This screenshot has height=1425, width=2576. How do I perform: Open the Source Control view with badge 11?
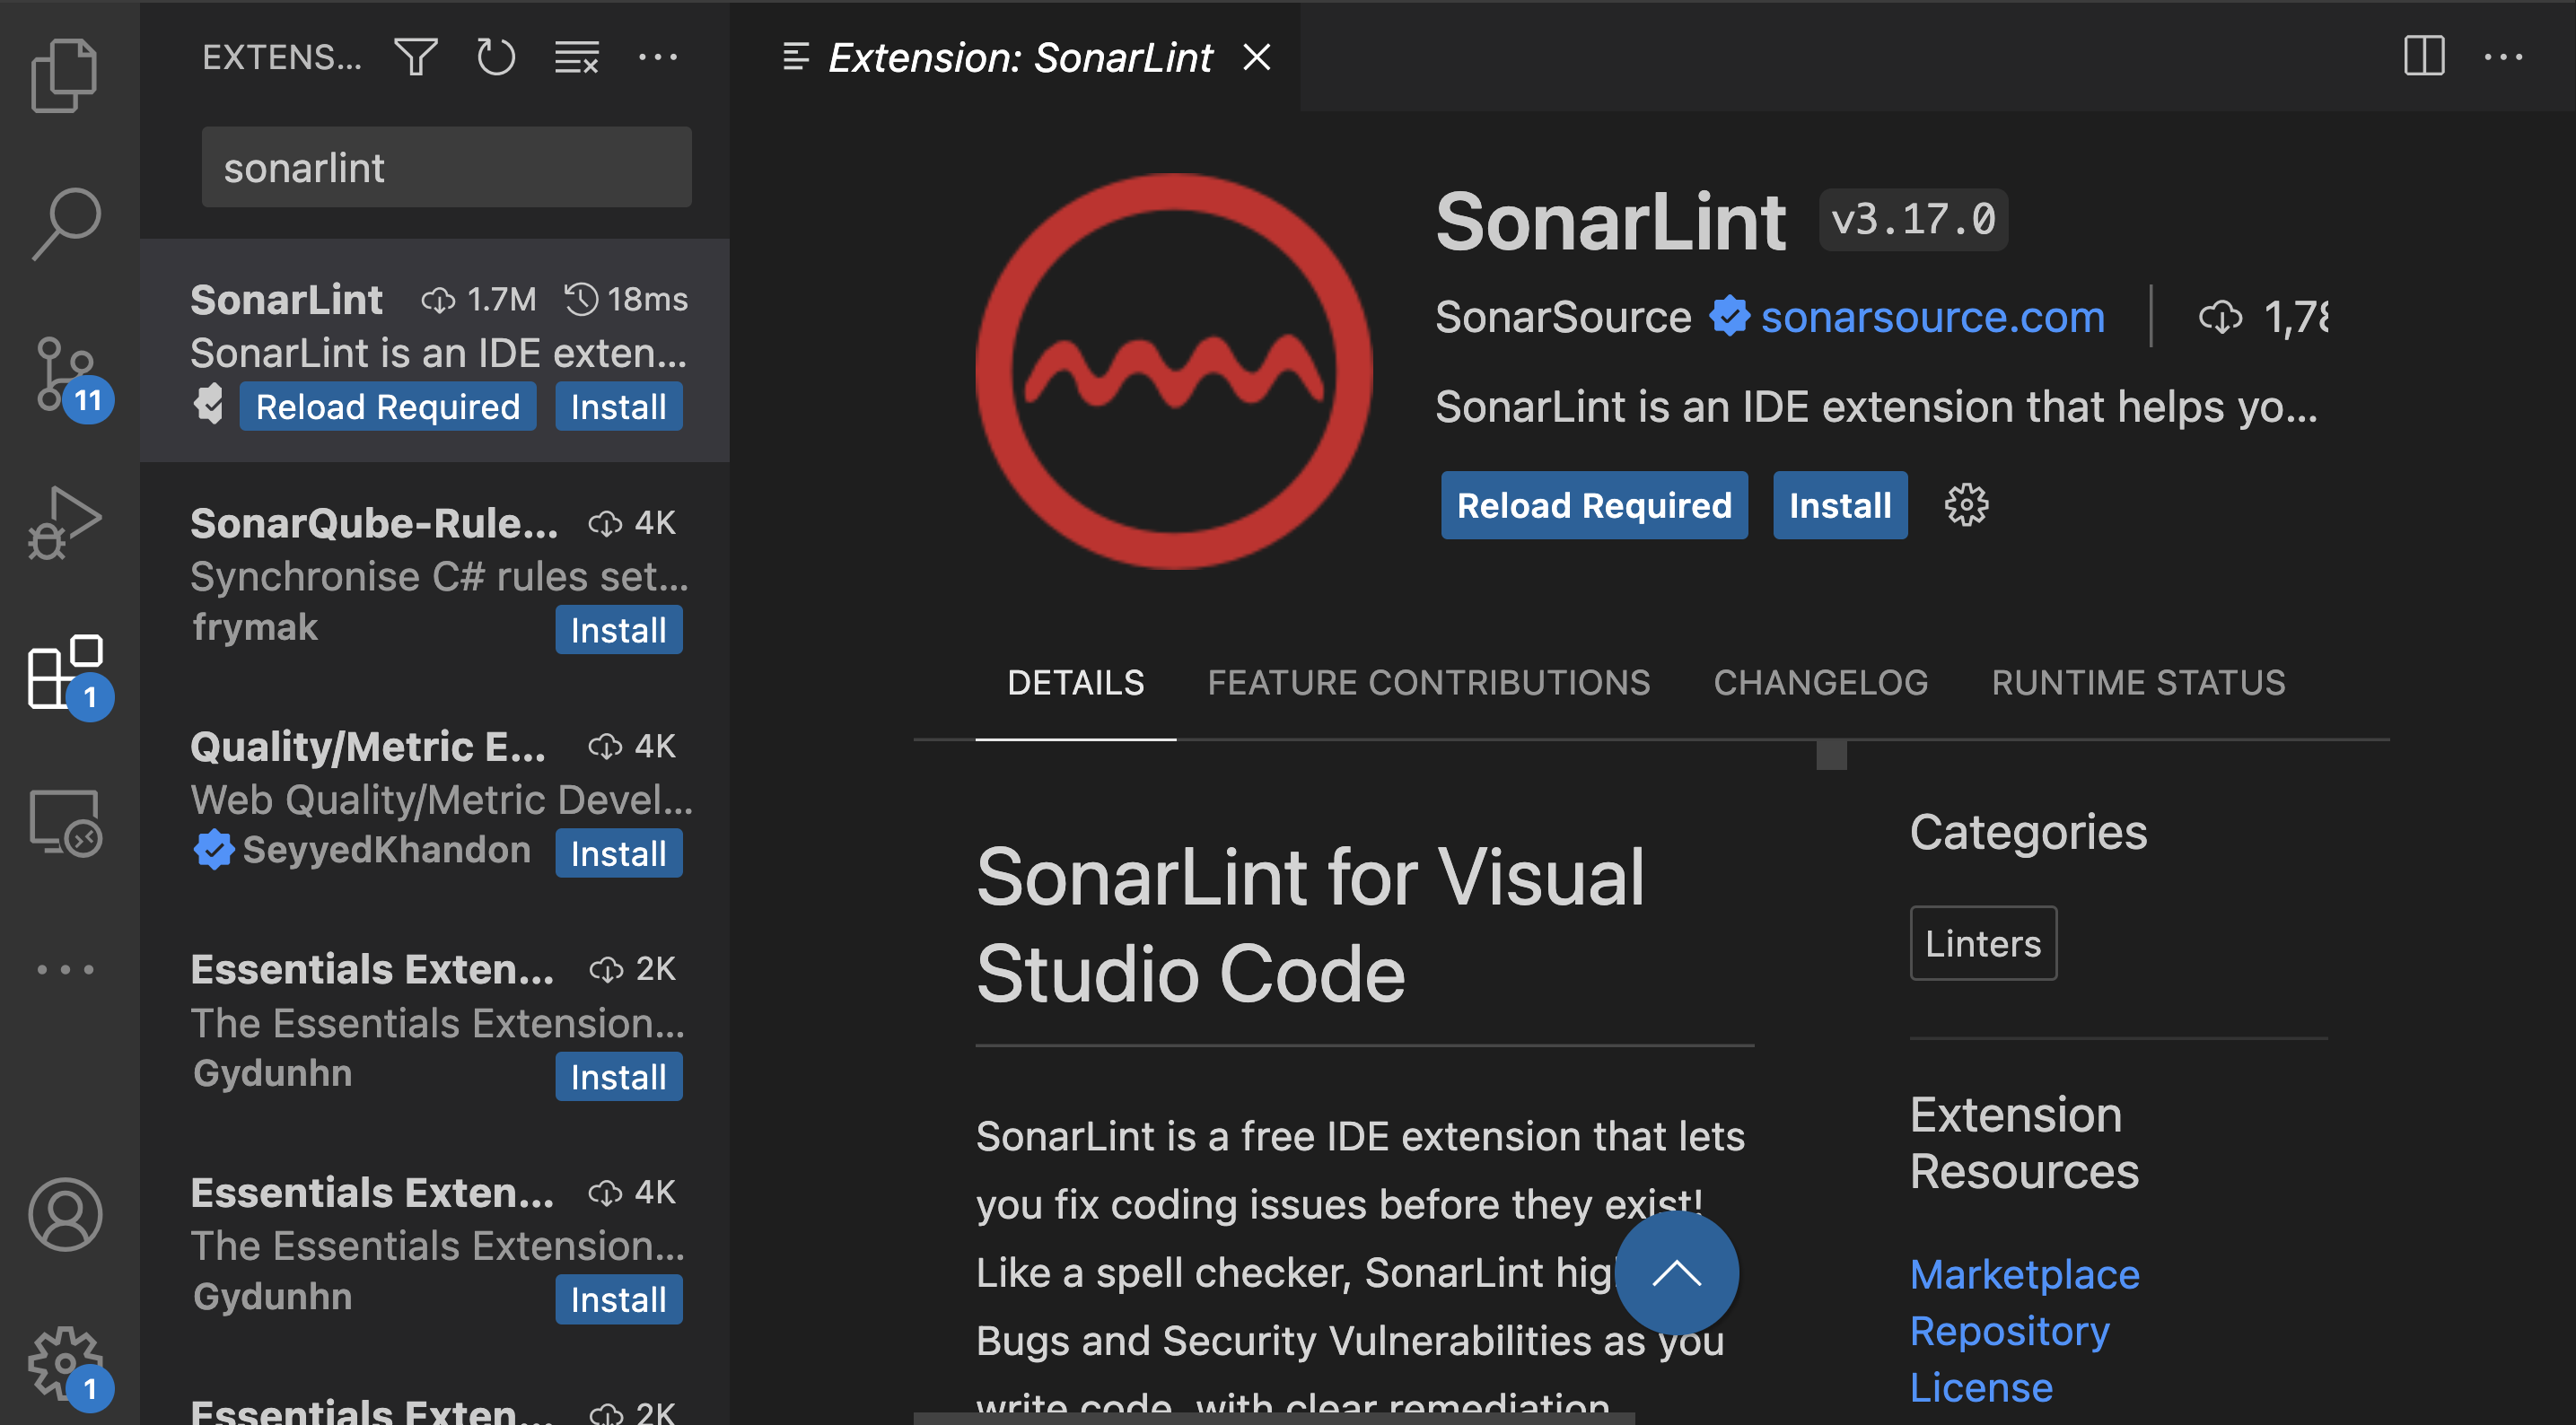(x=65, y=374)
